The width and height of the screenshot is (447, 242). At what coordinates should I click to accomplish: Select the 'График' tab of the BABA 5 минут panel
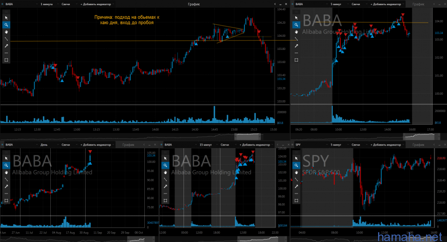[x=418, y=4]
